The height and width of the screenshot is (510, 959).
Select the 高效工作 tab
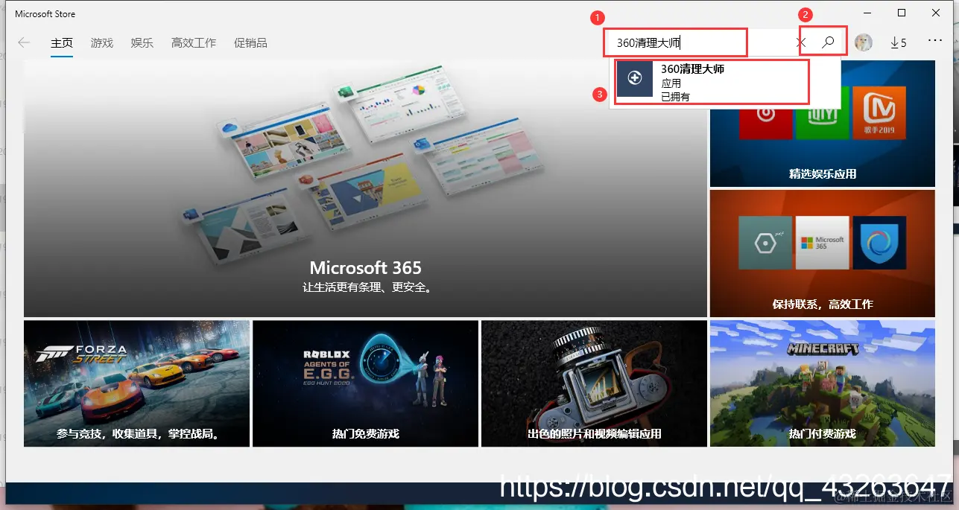tap(194, 43)
